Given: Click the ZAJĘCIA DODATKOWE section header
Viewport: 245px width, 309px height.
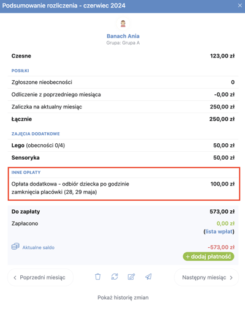Looking at the screenshot, I should coord(36,134).
